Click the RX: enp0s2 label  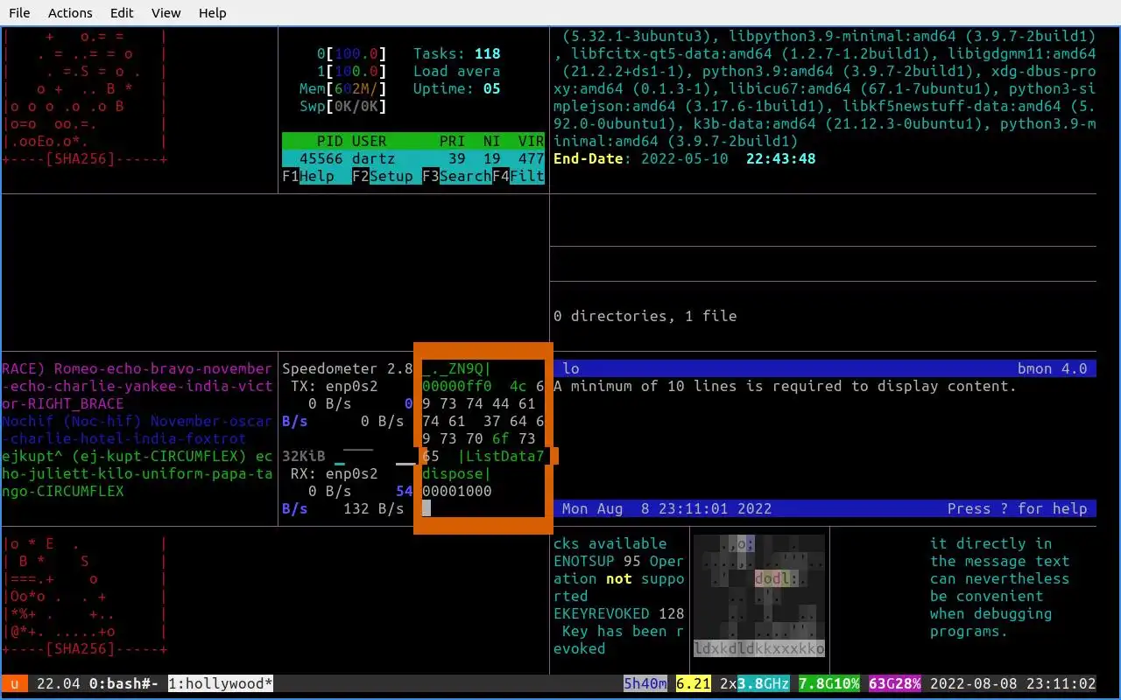click(335, 473)
